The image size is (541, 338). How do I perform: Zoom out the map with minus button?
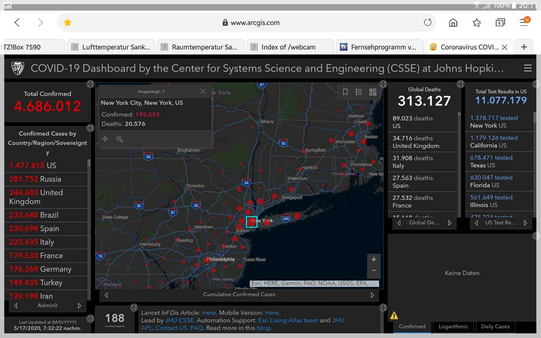pyautogui.click(x=374, y=270)
